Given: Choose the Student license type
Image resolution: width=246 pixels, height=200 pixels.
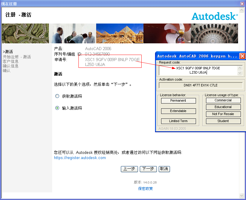Looking at the screenshot, I should [223, 121].
